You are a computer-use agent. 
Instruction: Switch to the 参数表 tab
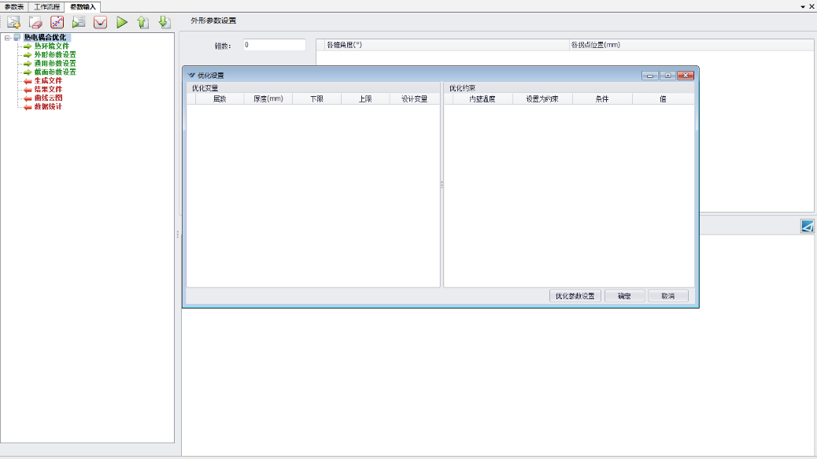[15, 6]
